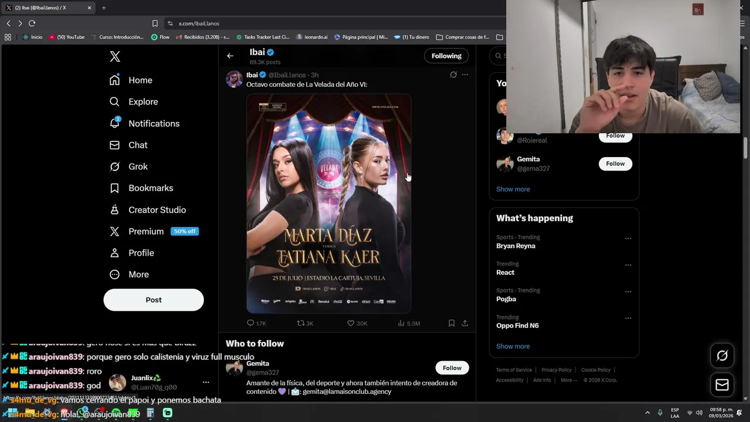Follow Gemita in the Who to follow section

pyautogui.click(x=452, y=368)
